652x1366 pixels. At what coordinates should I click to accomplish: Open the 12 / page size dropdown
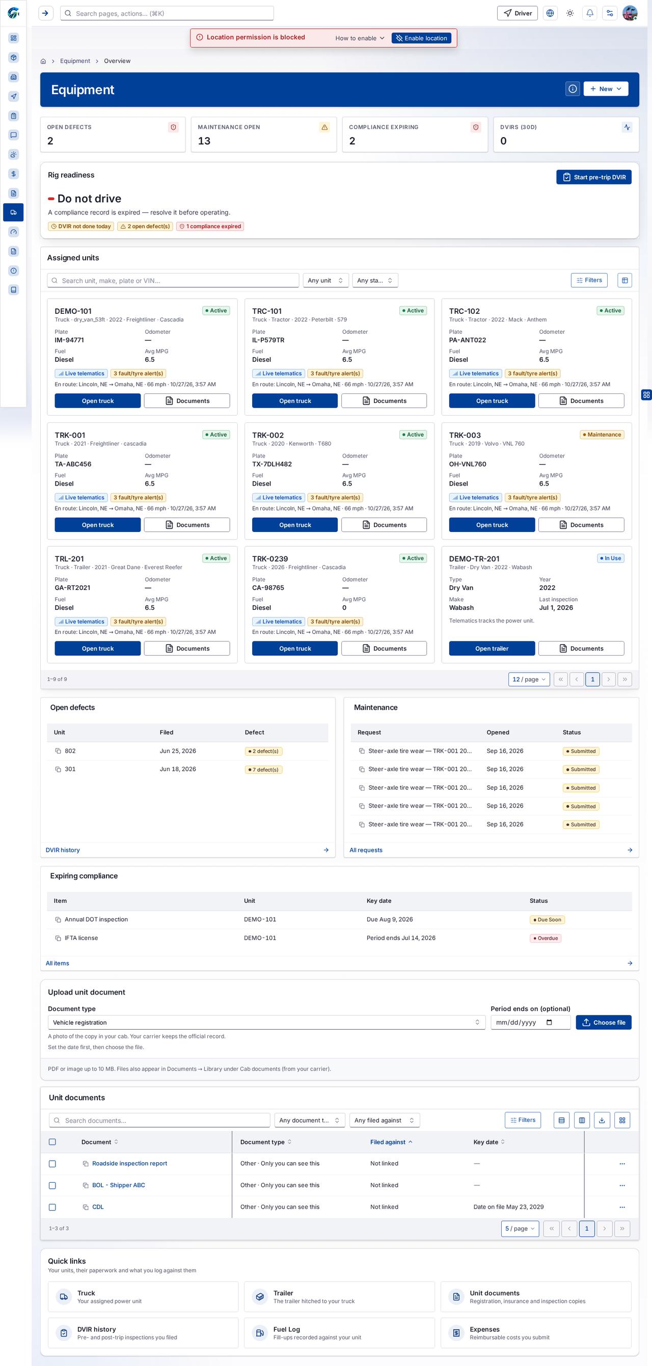pos(529,679)
